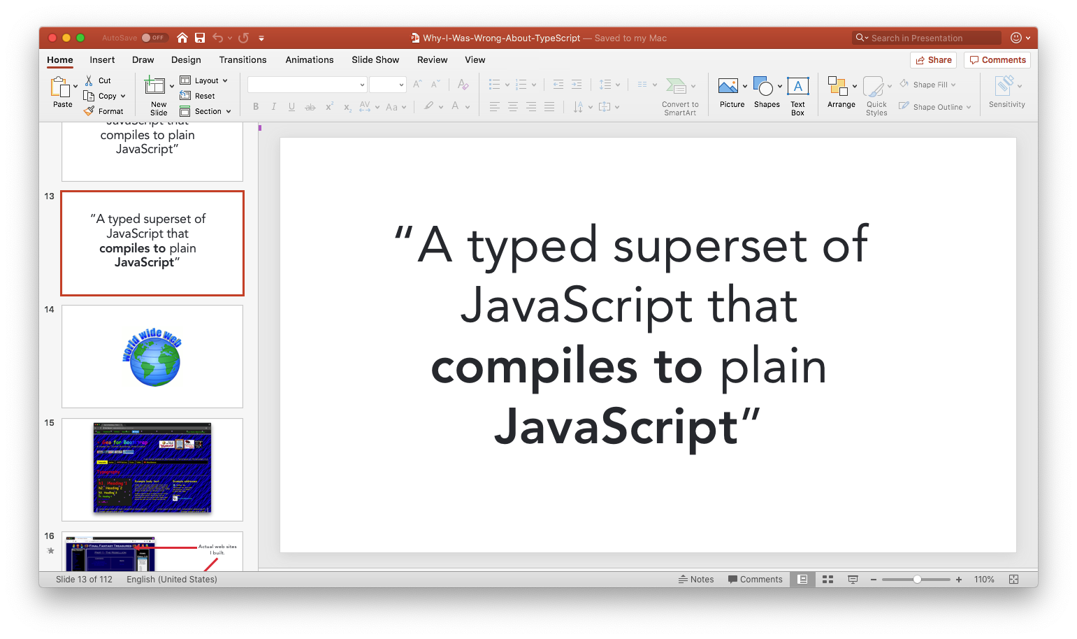
Task: Click the Picture insert icon
Action: click(x=728, y=86)
